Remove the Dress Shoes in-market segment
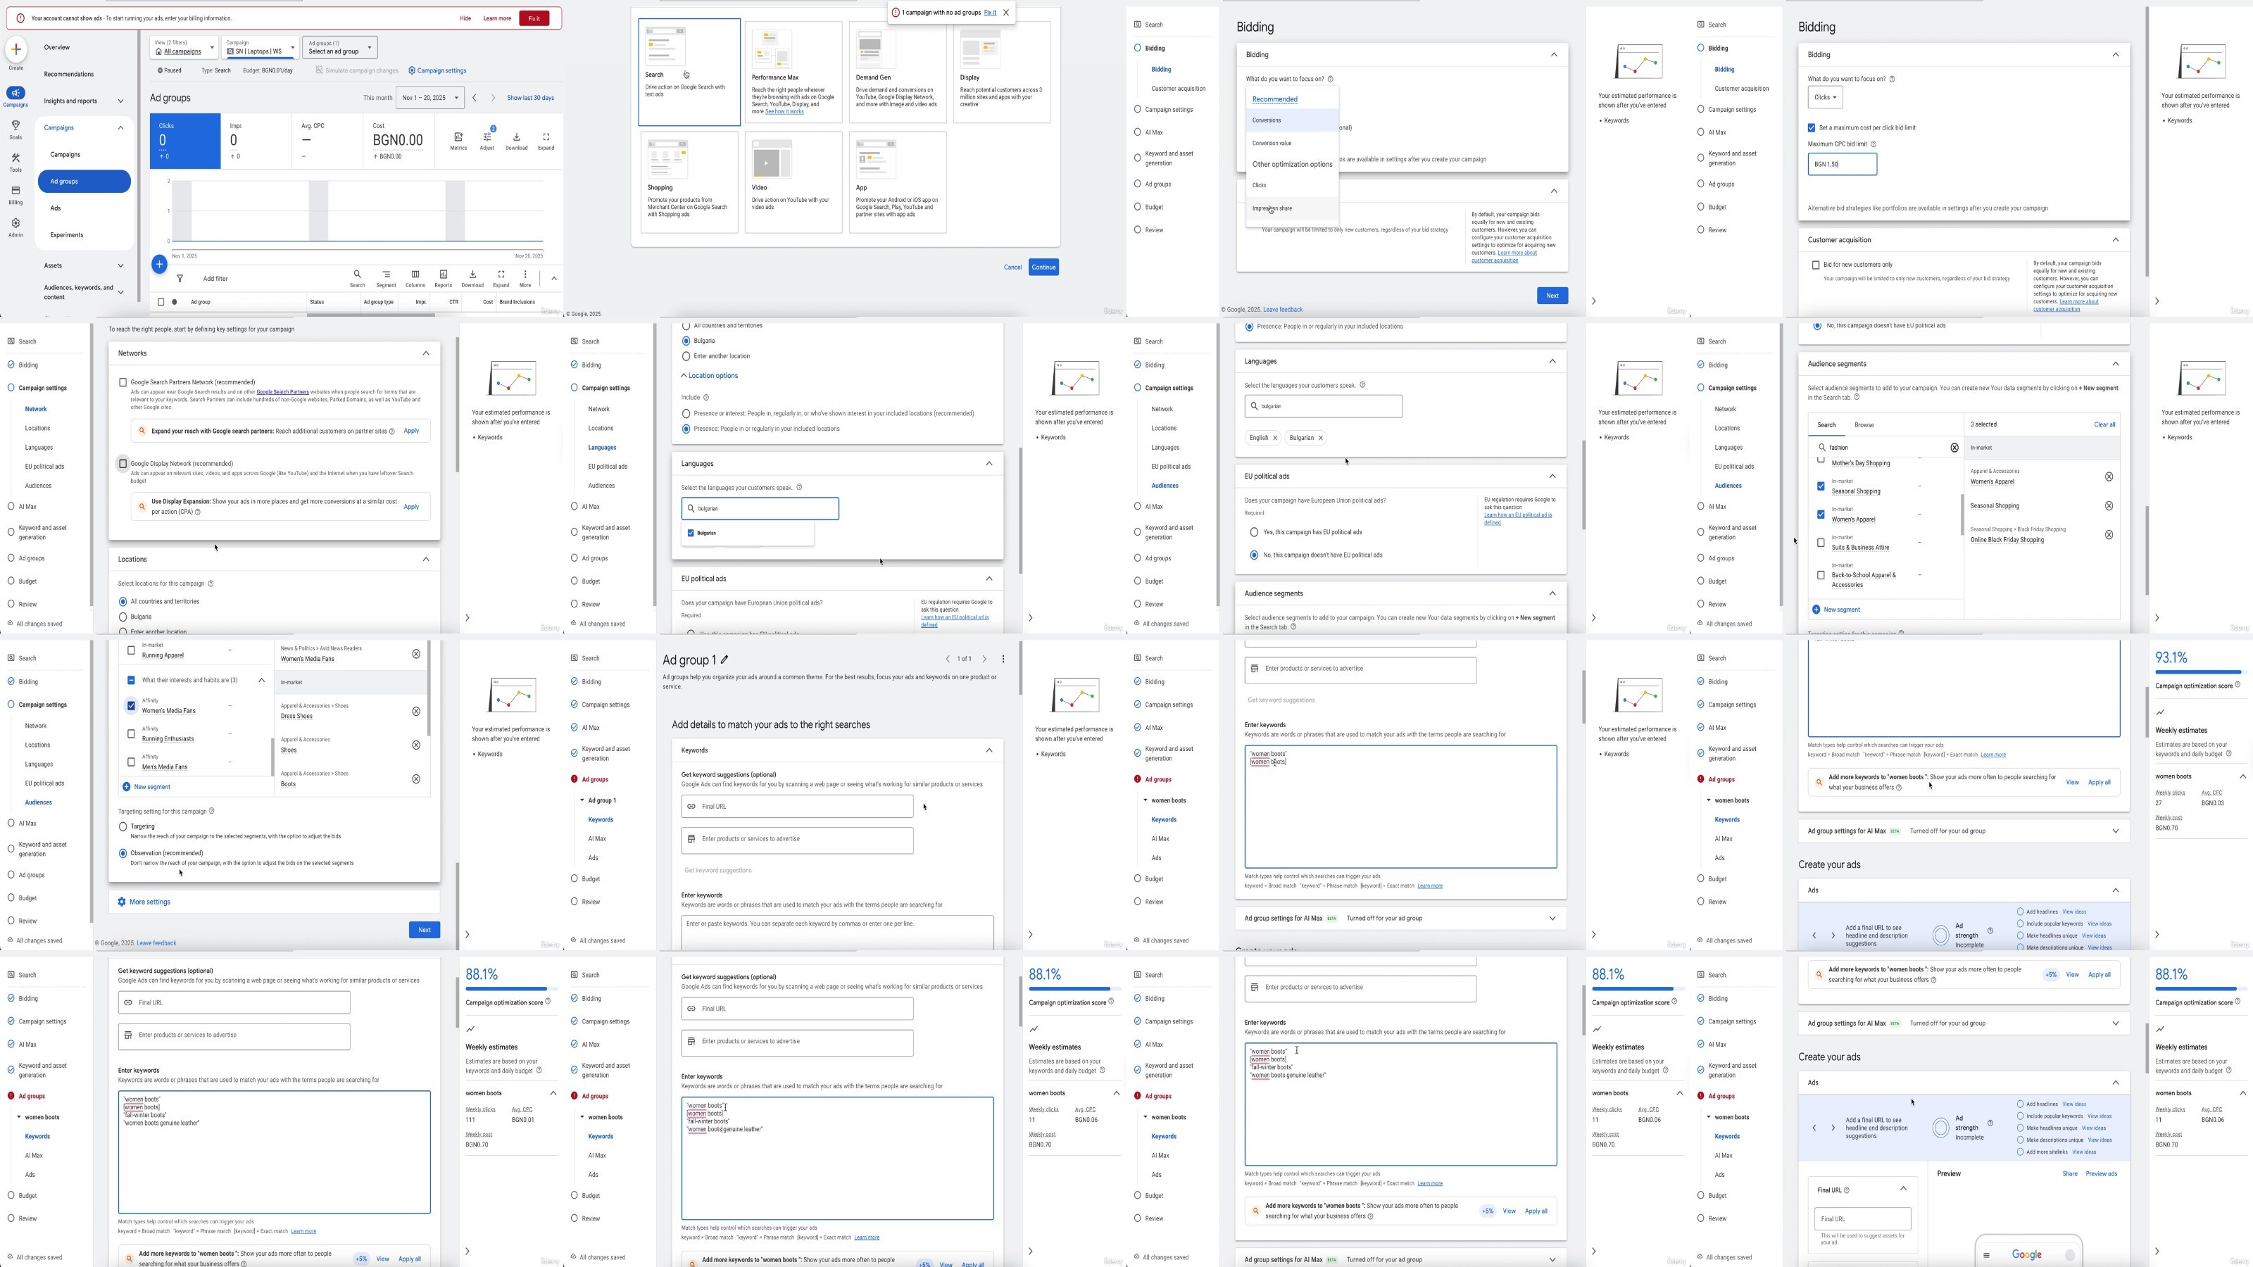The width and height of the screenshot is (2253, 1267). coord(416,711)
